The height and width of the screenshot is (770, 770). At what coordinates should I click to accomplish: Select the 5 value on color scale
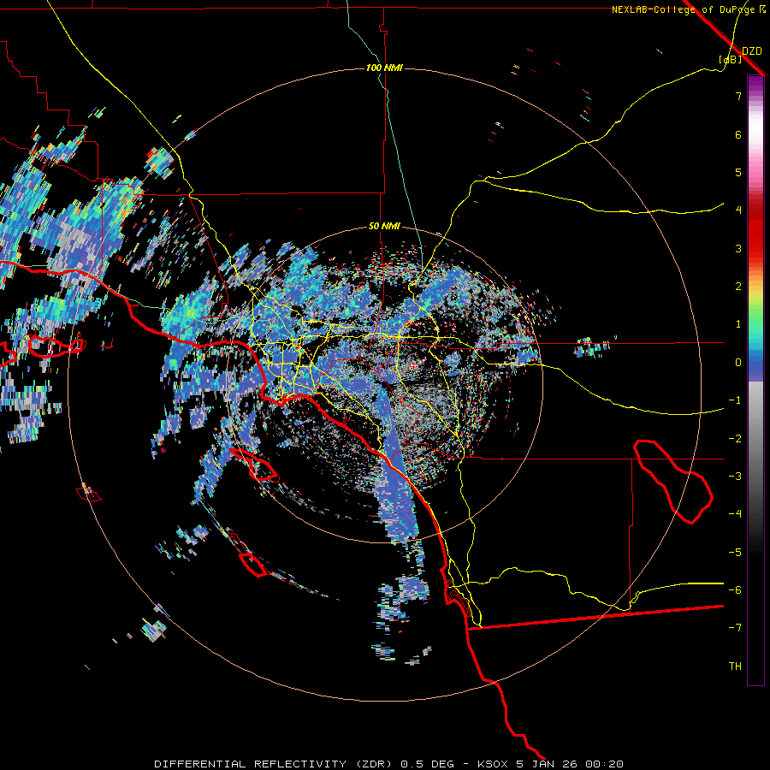[738, 172]
